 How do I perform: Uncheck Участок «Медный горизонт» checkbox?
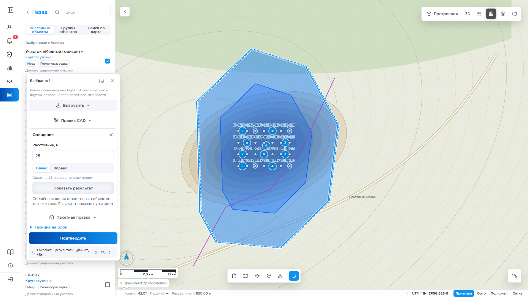click(108, 61)
